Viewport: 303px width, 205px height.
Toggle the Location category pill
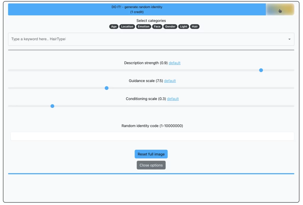point(127,26)
